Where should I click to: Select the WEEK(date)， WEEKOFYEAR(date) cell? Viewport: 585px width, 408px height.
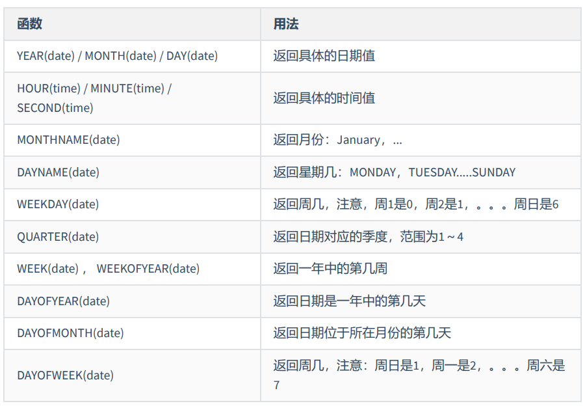tap(108, 269)
